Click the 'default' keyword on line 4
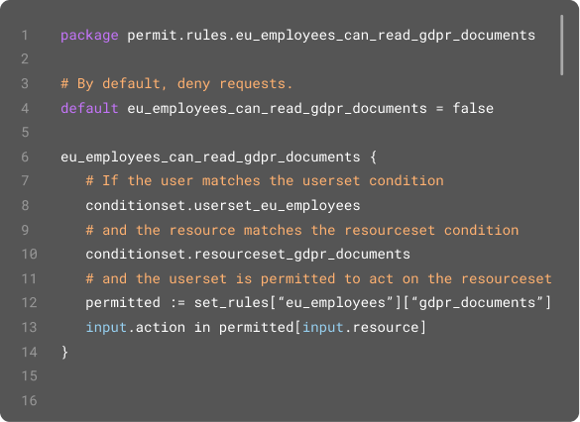Viewport: 580px width, 422px height. tap(89, 108)
